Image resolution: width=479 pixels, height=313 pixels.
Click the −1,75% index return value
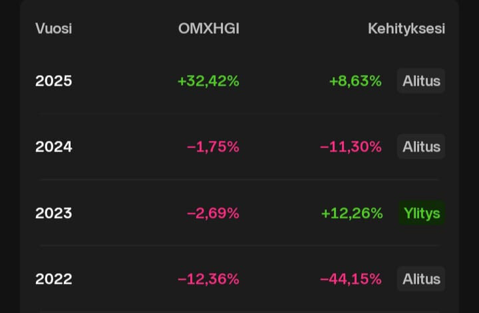(x=213, y=147)
